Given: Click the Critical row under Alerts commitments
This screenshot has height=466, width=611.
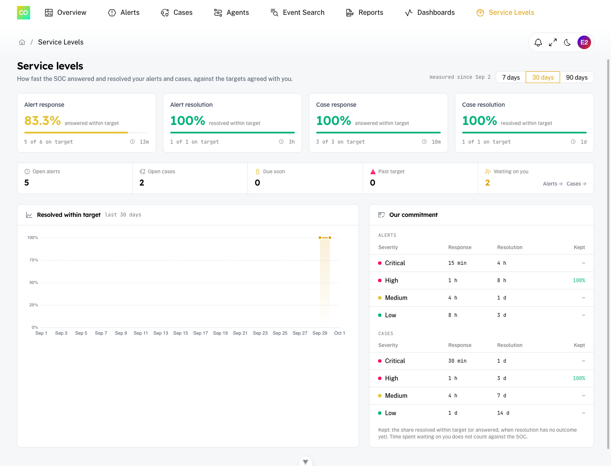Looking at the screenshot, I should [482, 263].
